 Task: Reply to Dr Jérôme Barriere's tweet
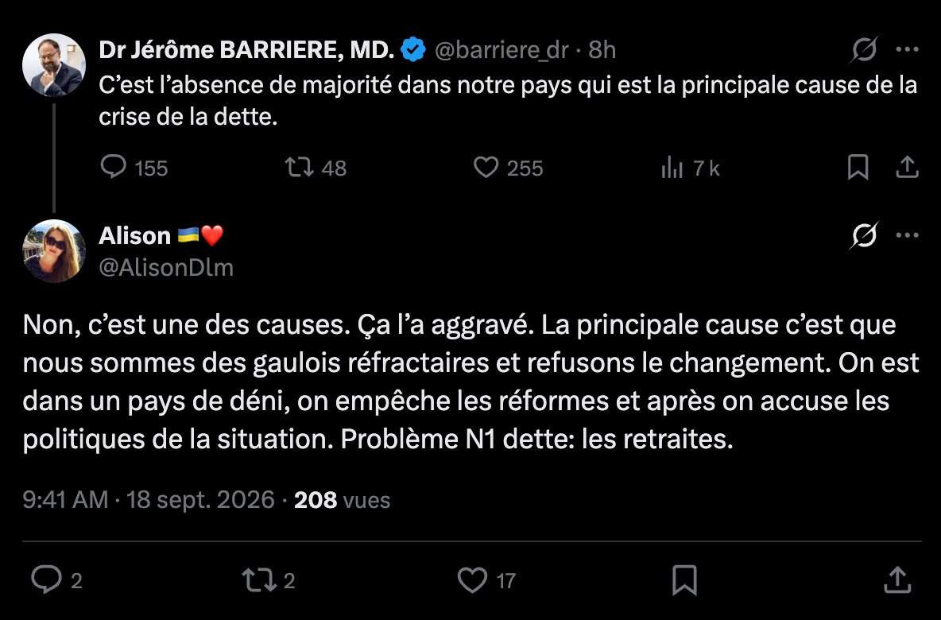point(114,167)
